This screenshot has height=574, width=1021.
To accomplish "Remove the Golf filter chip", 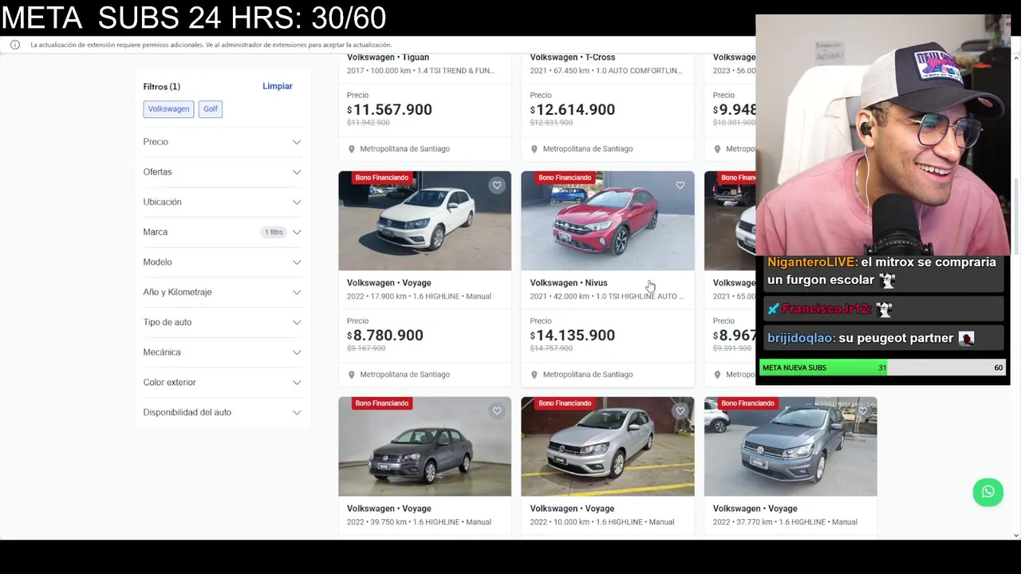I will click(x=211, y=109).
